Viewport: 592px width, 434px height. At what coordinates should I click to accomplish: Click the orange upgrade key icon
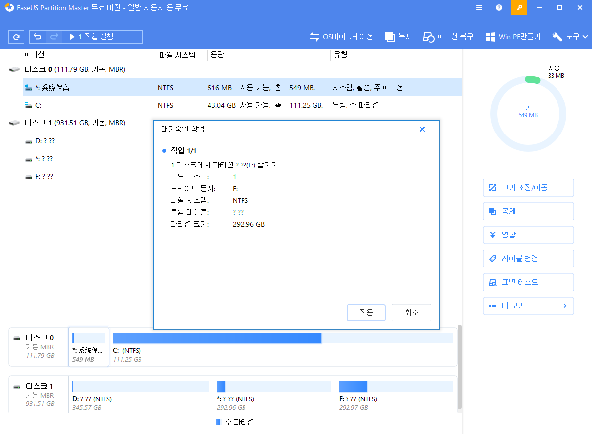[519, 7]
